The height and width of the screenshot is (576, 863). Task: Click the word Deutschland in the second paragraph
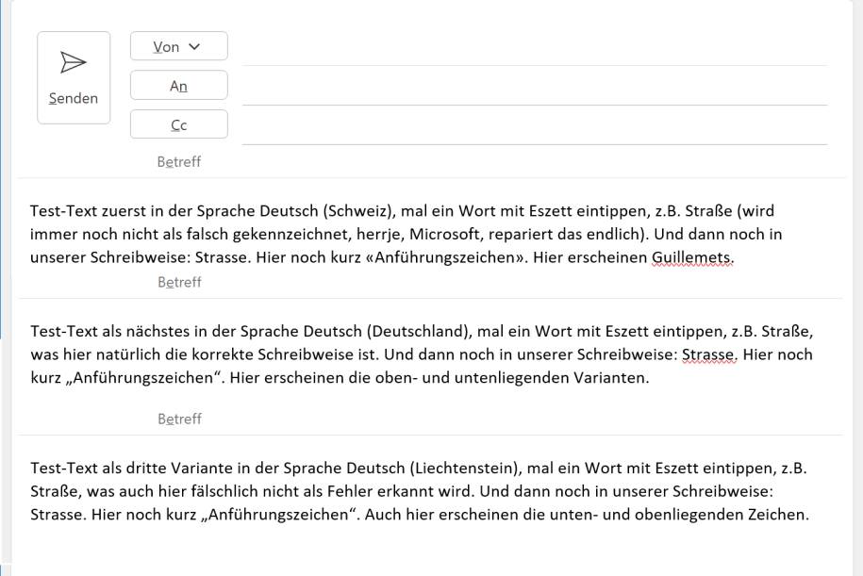point(418,331)
